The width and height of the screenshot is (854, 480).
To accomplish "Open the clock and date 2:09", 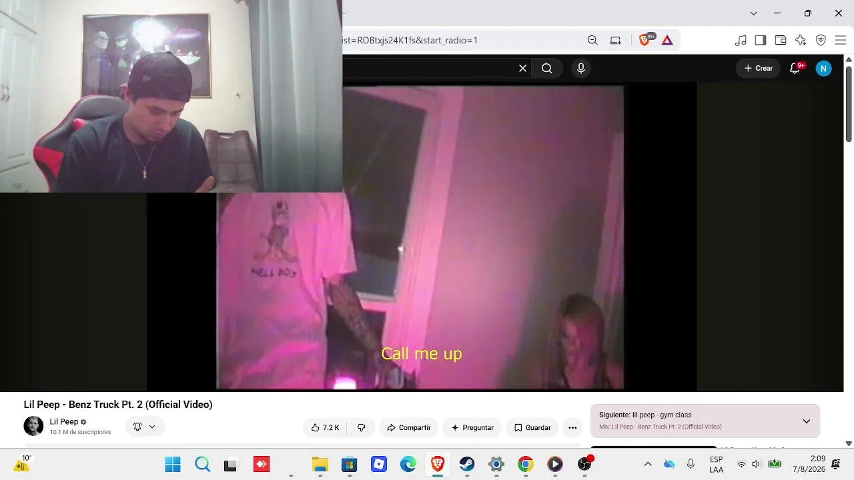I will pos(809,464).
